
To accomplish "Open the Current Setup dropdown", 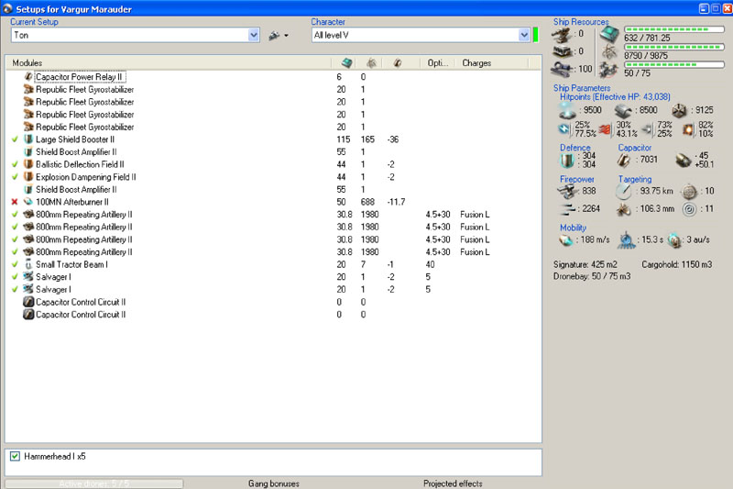I will click(x=254, y=35).
